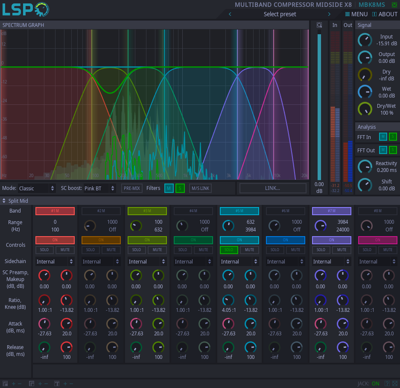Click the LINK... button

272,188
